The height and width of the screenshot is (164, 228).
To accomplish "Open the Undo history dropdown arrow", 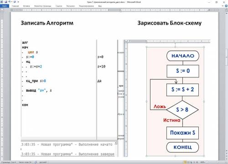I will (11, 2).
